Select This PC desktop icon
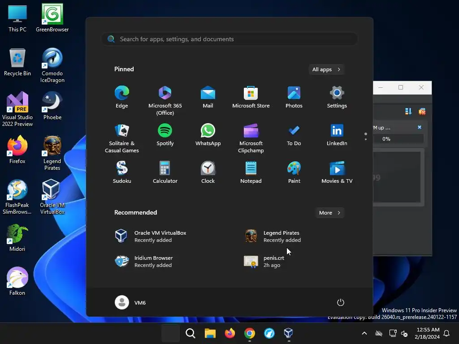Screen dimensions: 459x344 (x=17, y=18)
